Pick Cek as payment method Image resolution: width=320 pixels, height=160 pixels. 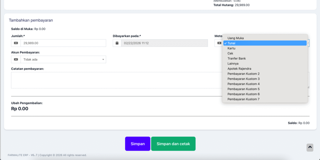point(230,54)
